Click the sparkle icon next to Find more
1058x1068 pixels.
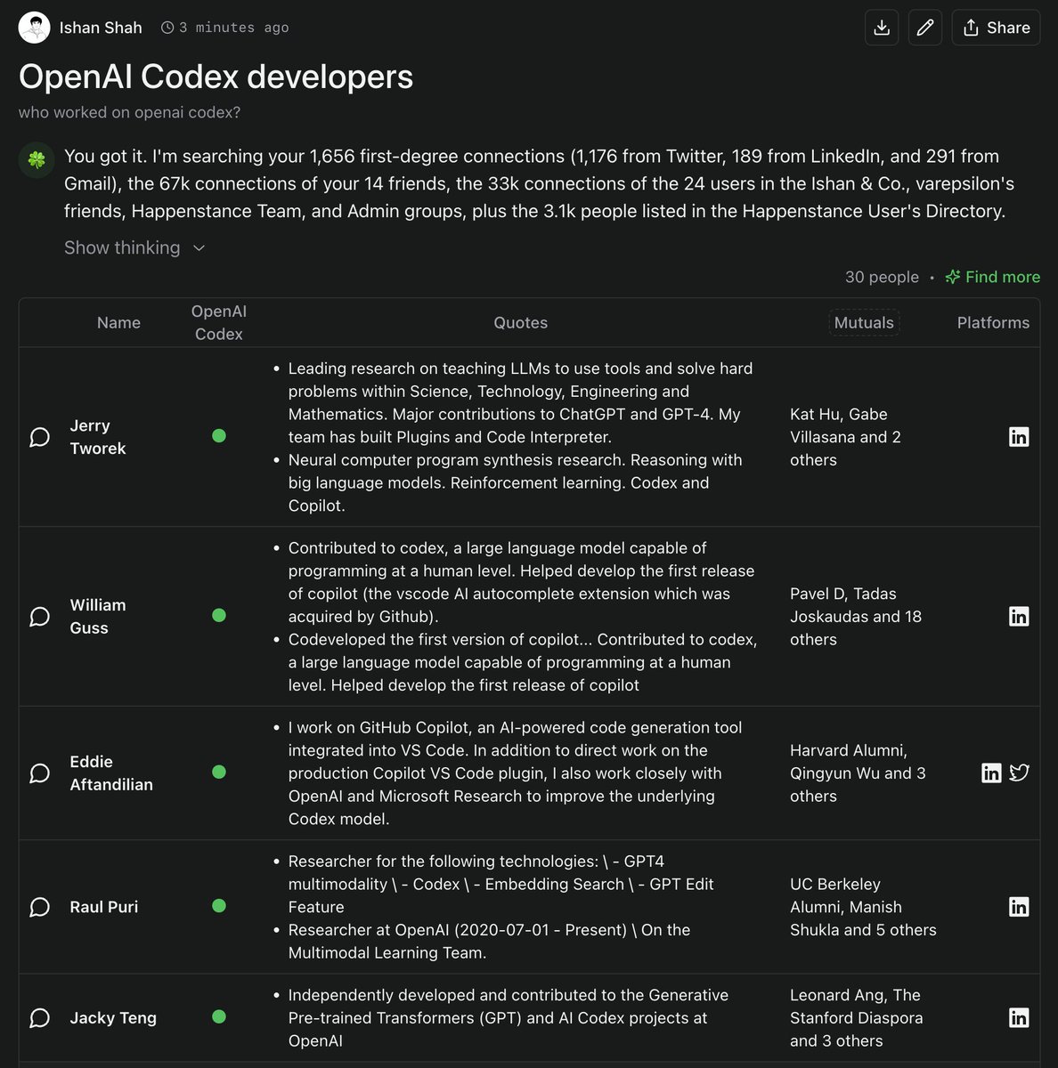(952, 277)
